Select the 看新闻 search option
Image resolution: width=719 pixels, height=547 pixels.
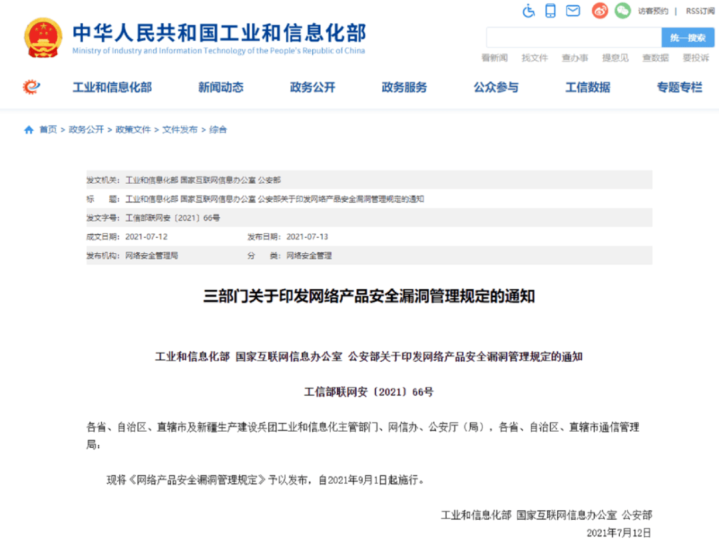(494, 58)
